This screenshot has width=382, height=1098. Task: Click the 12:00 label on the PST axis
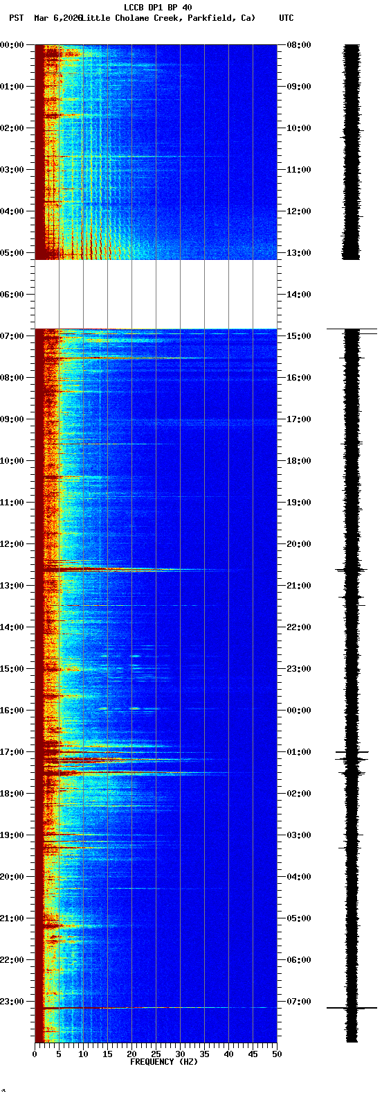click(12, 544)
